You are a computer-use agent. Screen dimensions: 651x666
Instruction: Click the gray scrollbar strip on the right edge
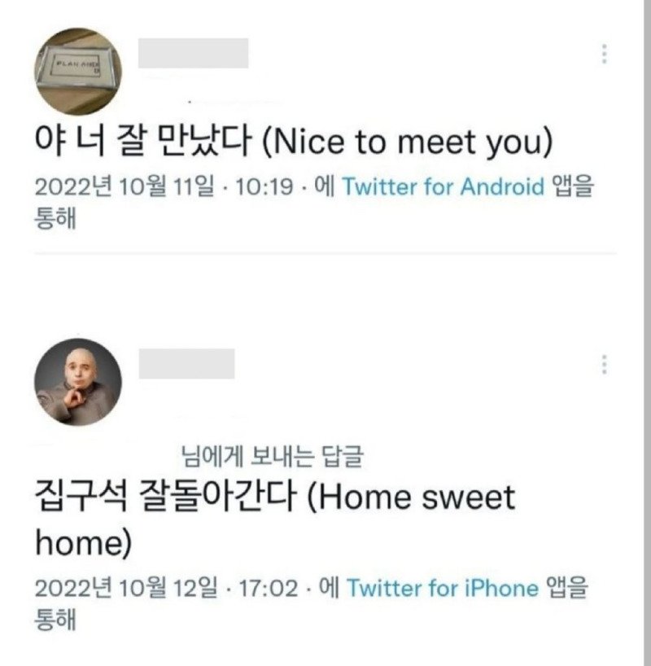click(647, 333)
